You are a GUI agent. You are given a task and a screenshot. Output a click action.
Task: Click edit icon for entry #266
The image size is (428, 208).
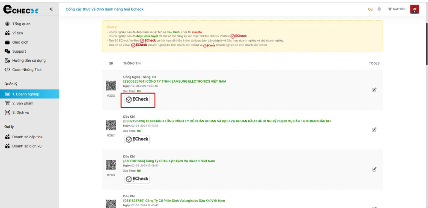point(374,169)
